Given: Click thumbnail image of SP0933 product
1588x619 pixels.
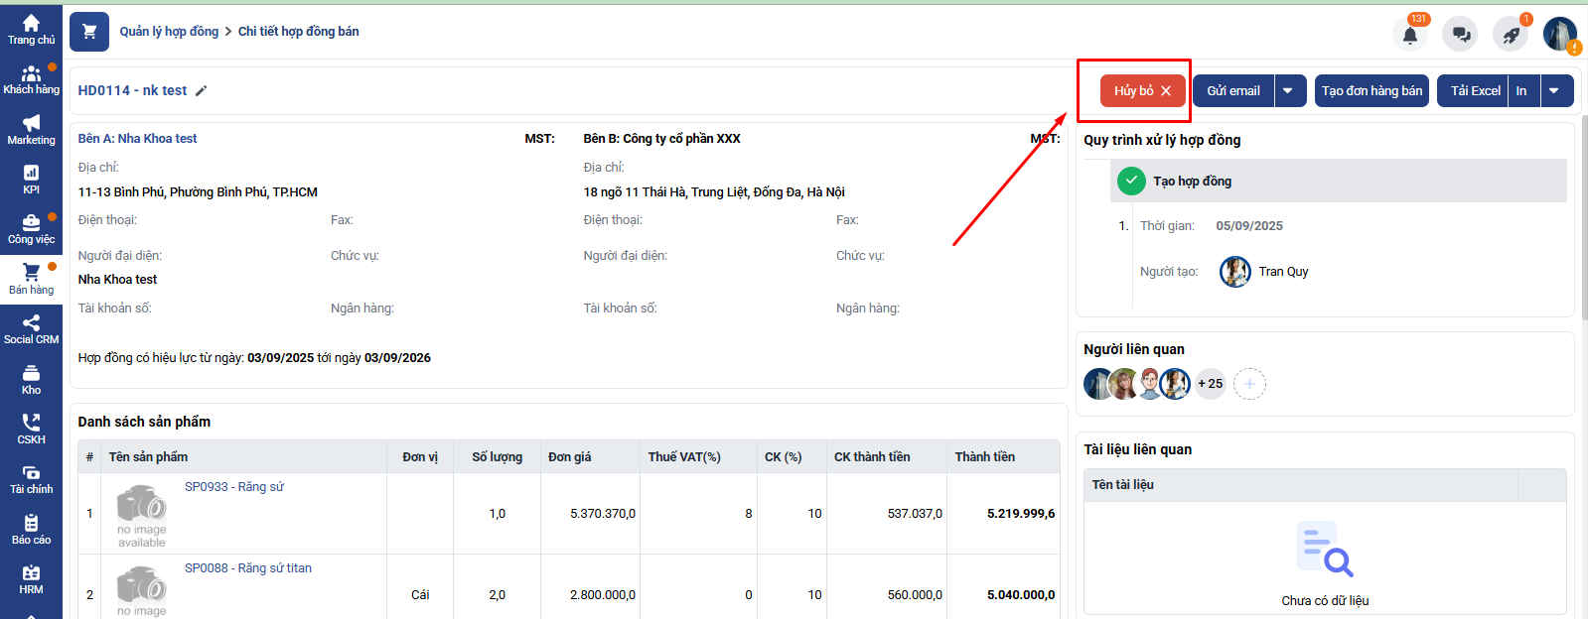Looking at the screenshot, I should tap(141, 514).
